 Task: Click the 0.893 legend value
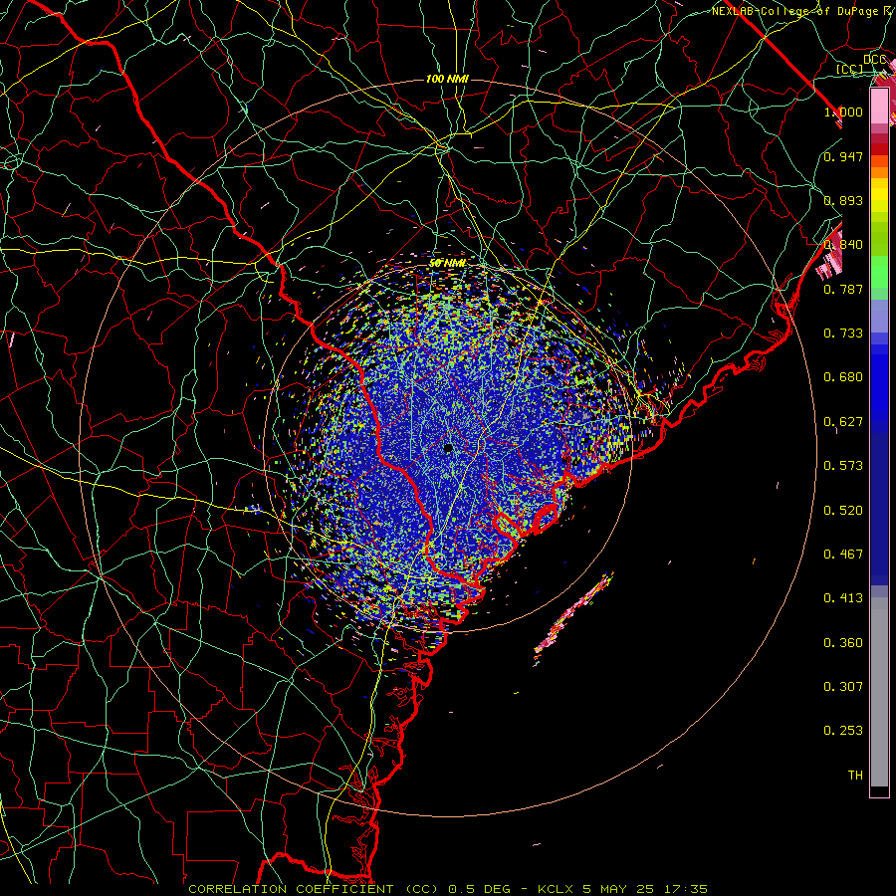[x=843, y=200]
